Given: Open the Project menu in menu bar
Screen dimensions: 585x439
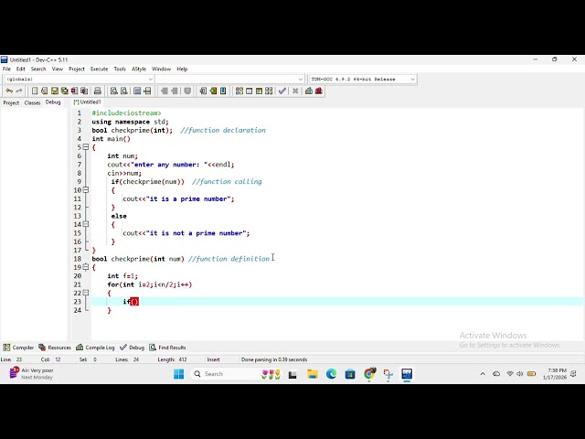Looking at the screenshot, I should point(77,70).
